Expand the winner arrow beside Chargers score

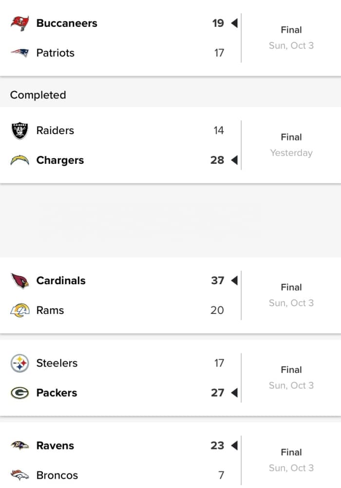click(233, 160)
